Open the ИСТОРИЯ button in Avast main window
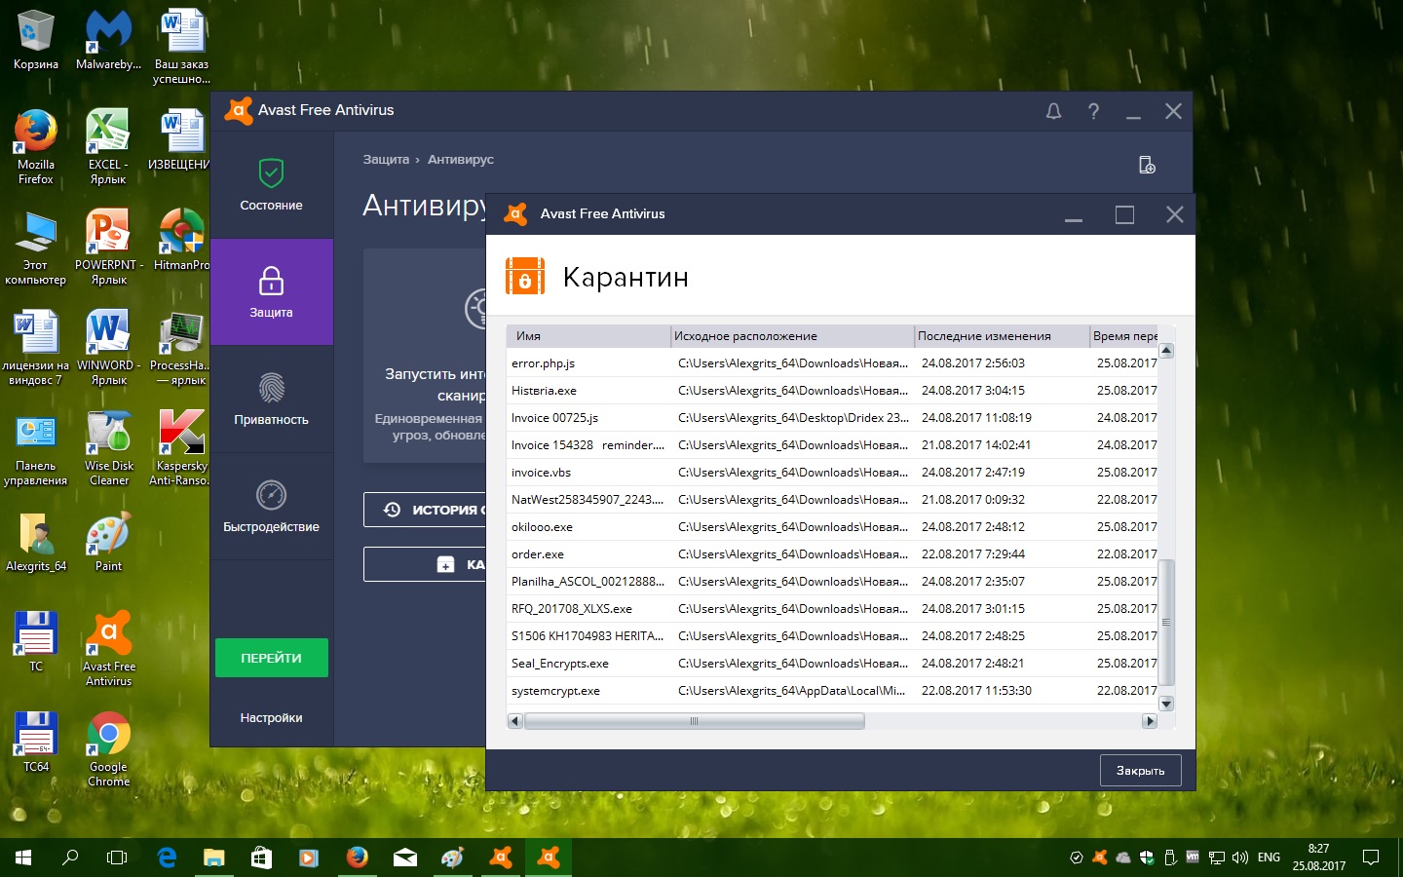The image size is (1403, 877). click(425, 510)
